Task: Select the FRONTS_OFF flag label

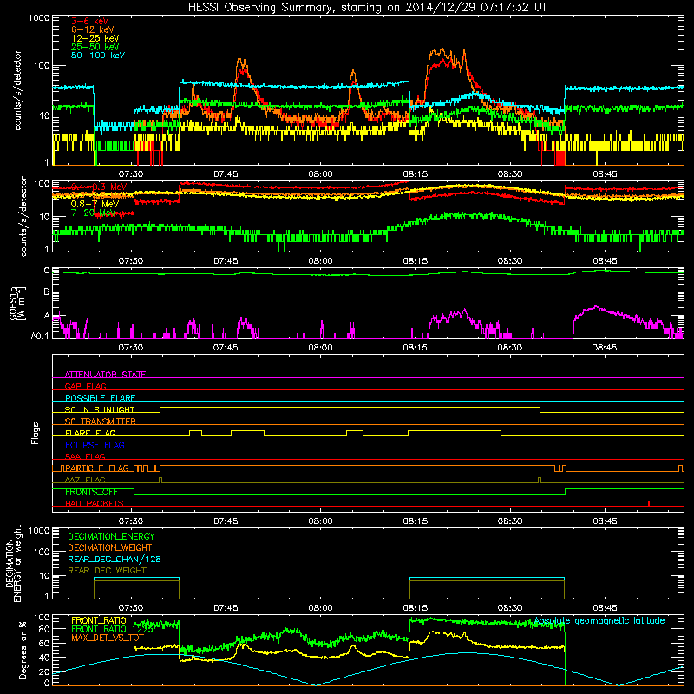Action: coord(91,492)
